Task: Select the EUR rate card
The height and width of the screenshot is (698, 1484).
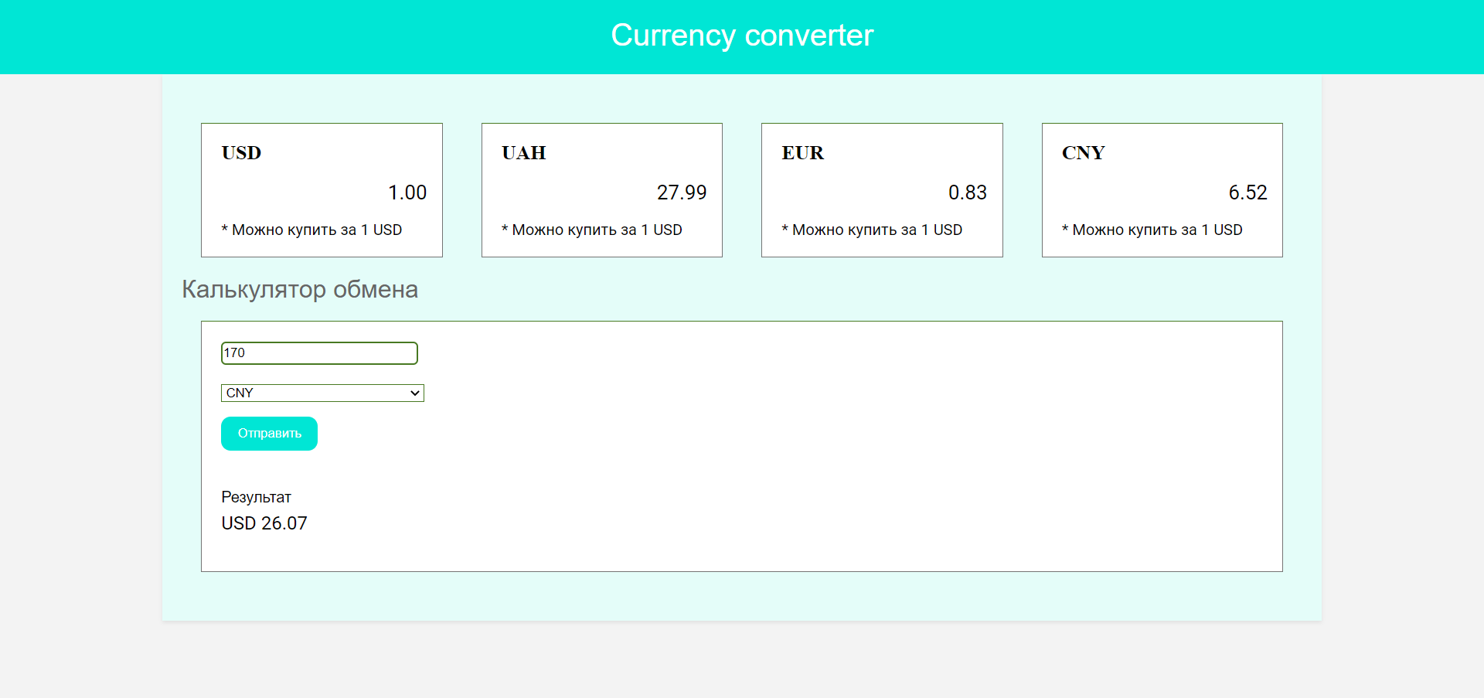Action: coord(882,190)
